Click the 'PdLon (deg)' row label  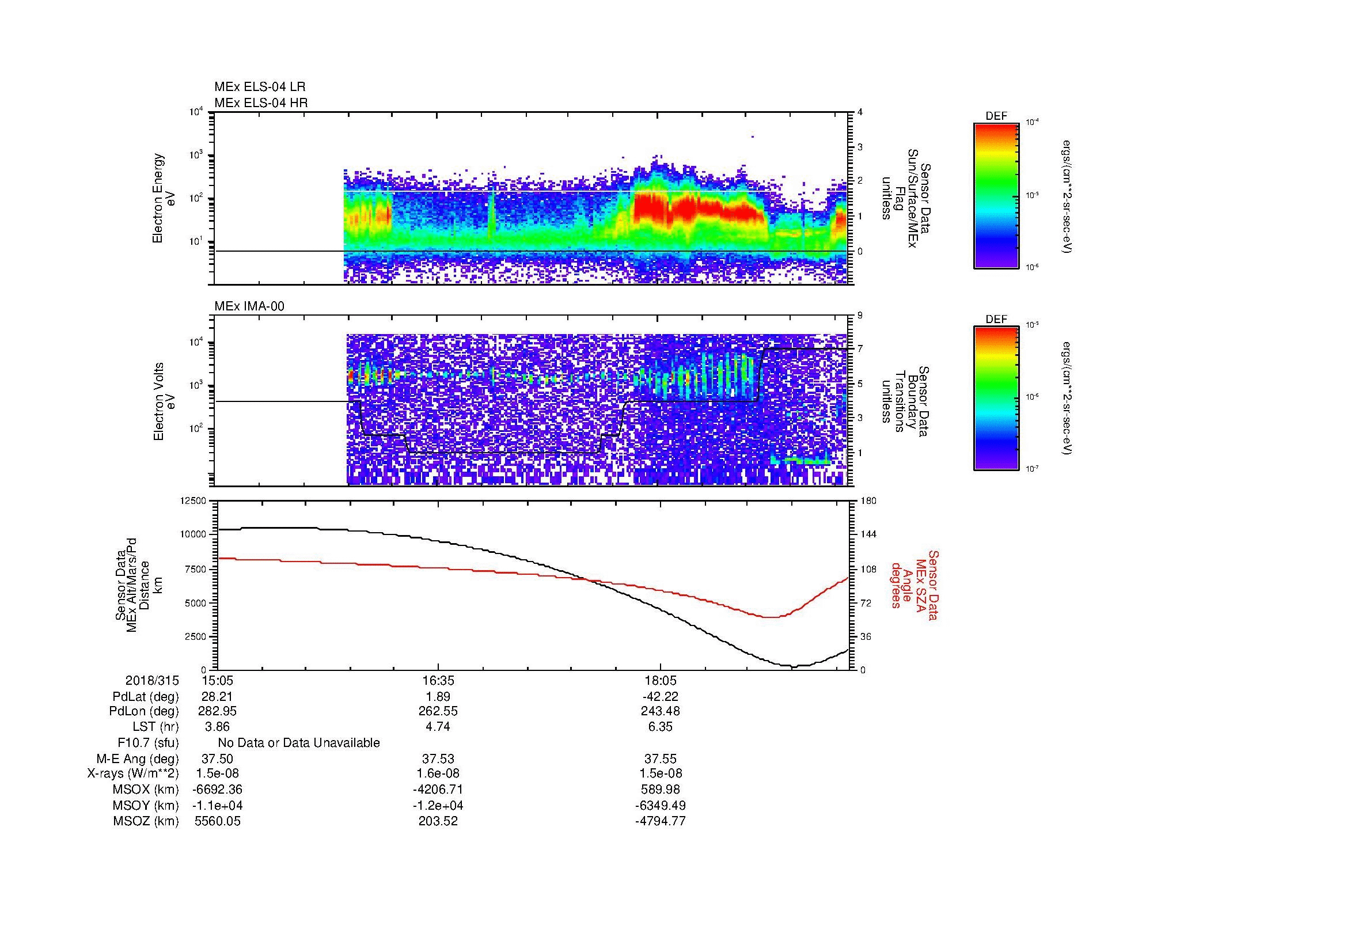coord(145,711)
